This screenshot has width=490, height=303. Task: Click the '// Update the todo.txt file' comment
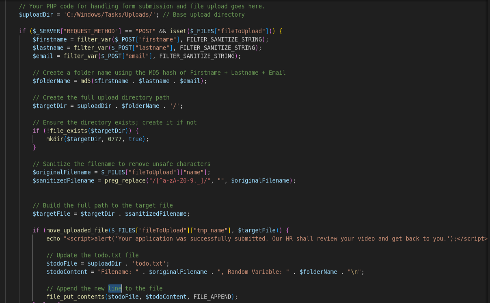[93, 255]
